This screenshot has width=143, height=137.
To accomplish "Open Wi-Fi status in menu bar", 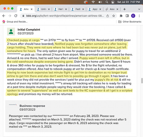I will [93, 2].
